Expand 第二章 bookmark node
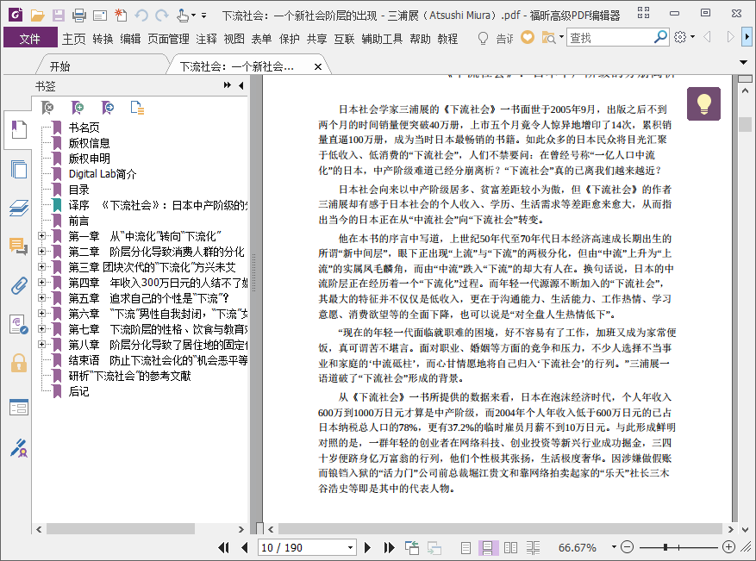Viewport: 756px width, 561px height. 42,251
